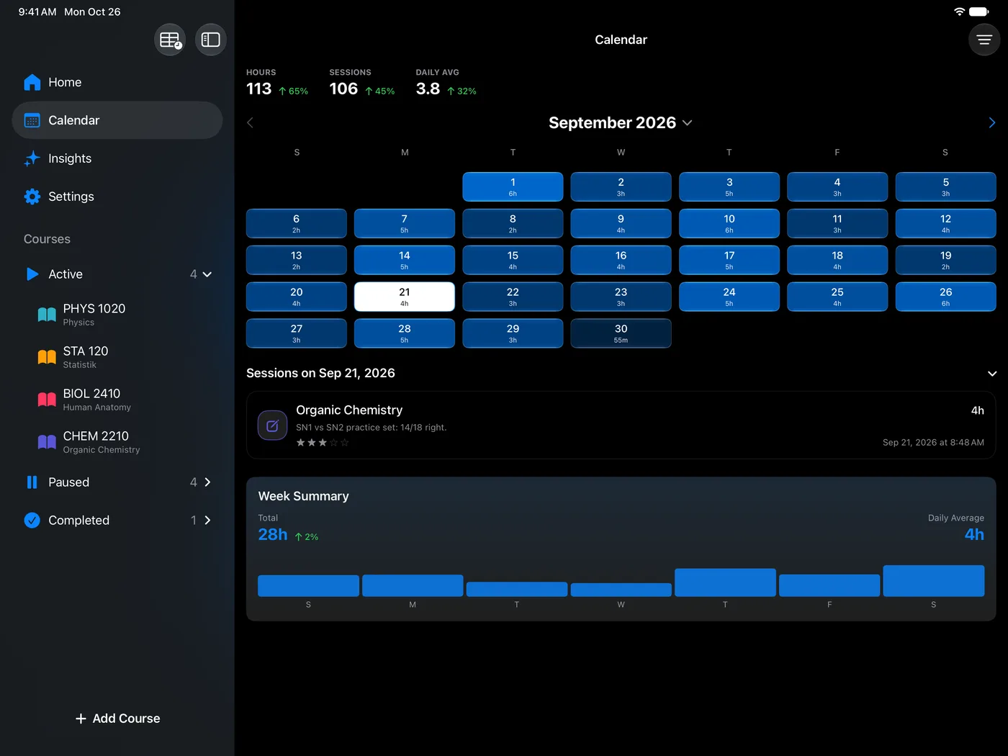Click the "28h" week total

[273, 535]
